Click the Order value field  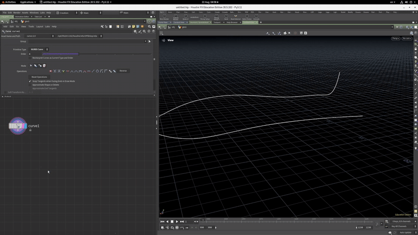point(35,54)
